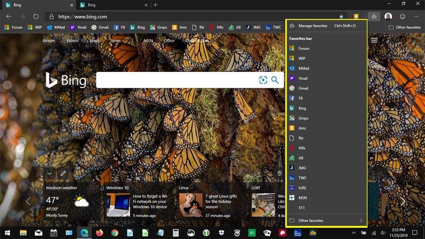Open FB in favorites panel list
Image resolution: width=425 pixels, height=239 pixels.
326,98
